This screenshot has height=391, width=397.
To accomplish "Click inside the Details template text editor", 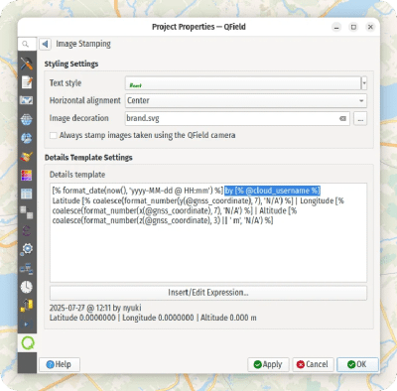I will coord(208,232).
